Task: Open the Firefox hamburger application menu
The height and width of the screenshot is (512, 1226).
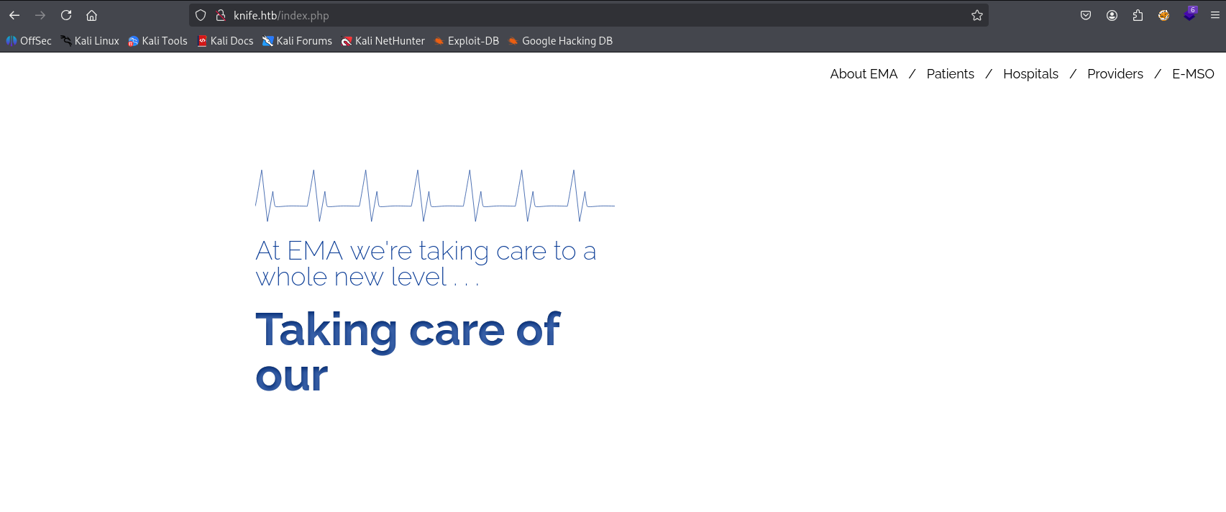Action: (x=1214, y=15)
